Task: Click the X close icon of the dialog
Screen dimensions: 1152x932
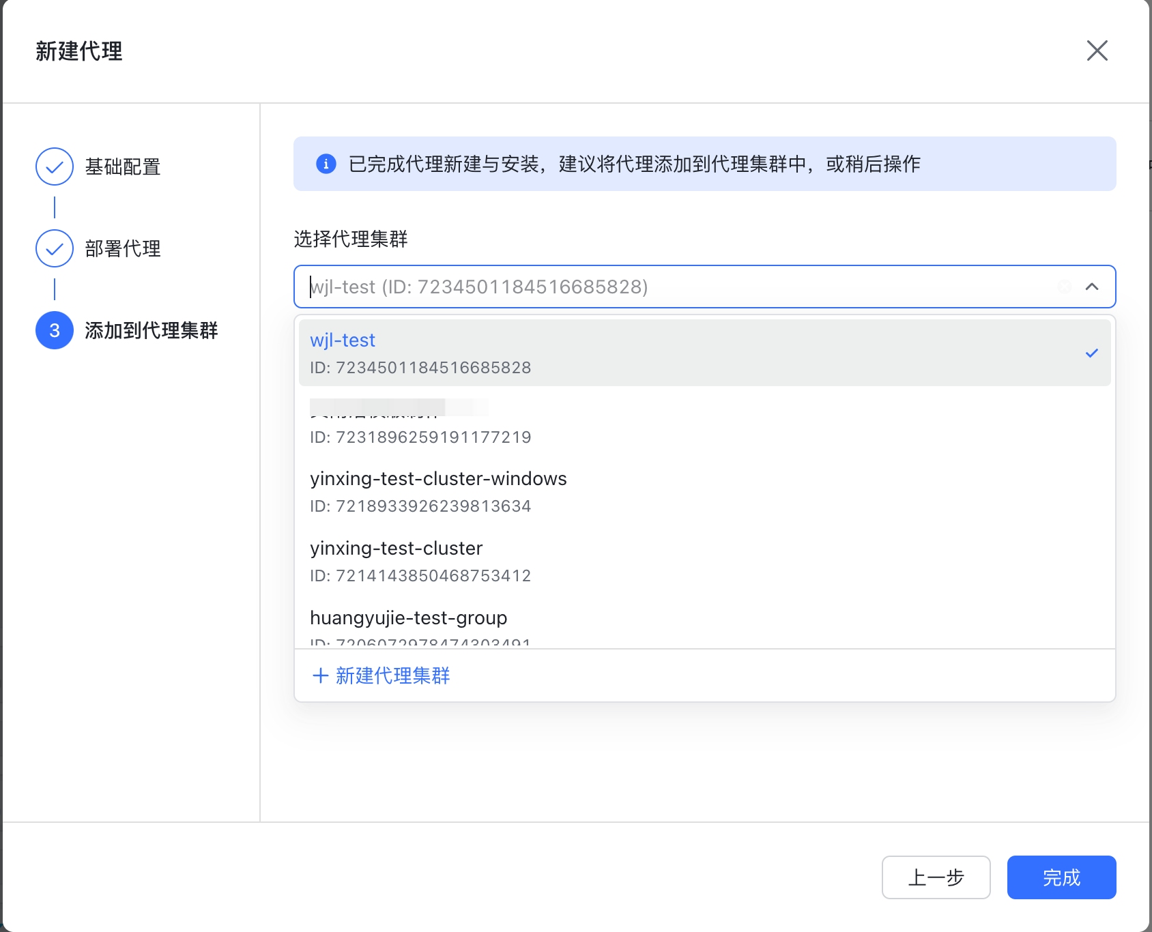Action: pos(1097,51)
